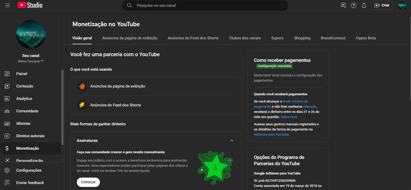Focus the Pesquise no seu canal field
Image resolution: width=411 pixels, height=190 pixels.
[x=205, y=5]
